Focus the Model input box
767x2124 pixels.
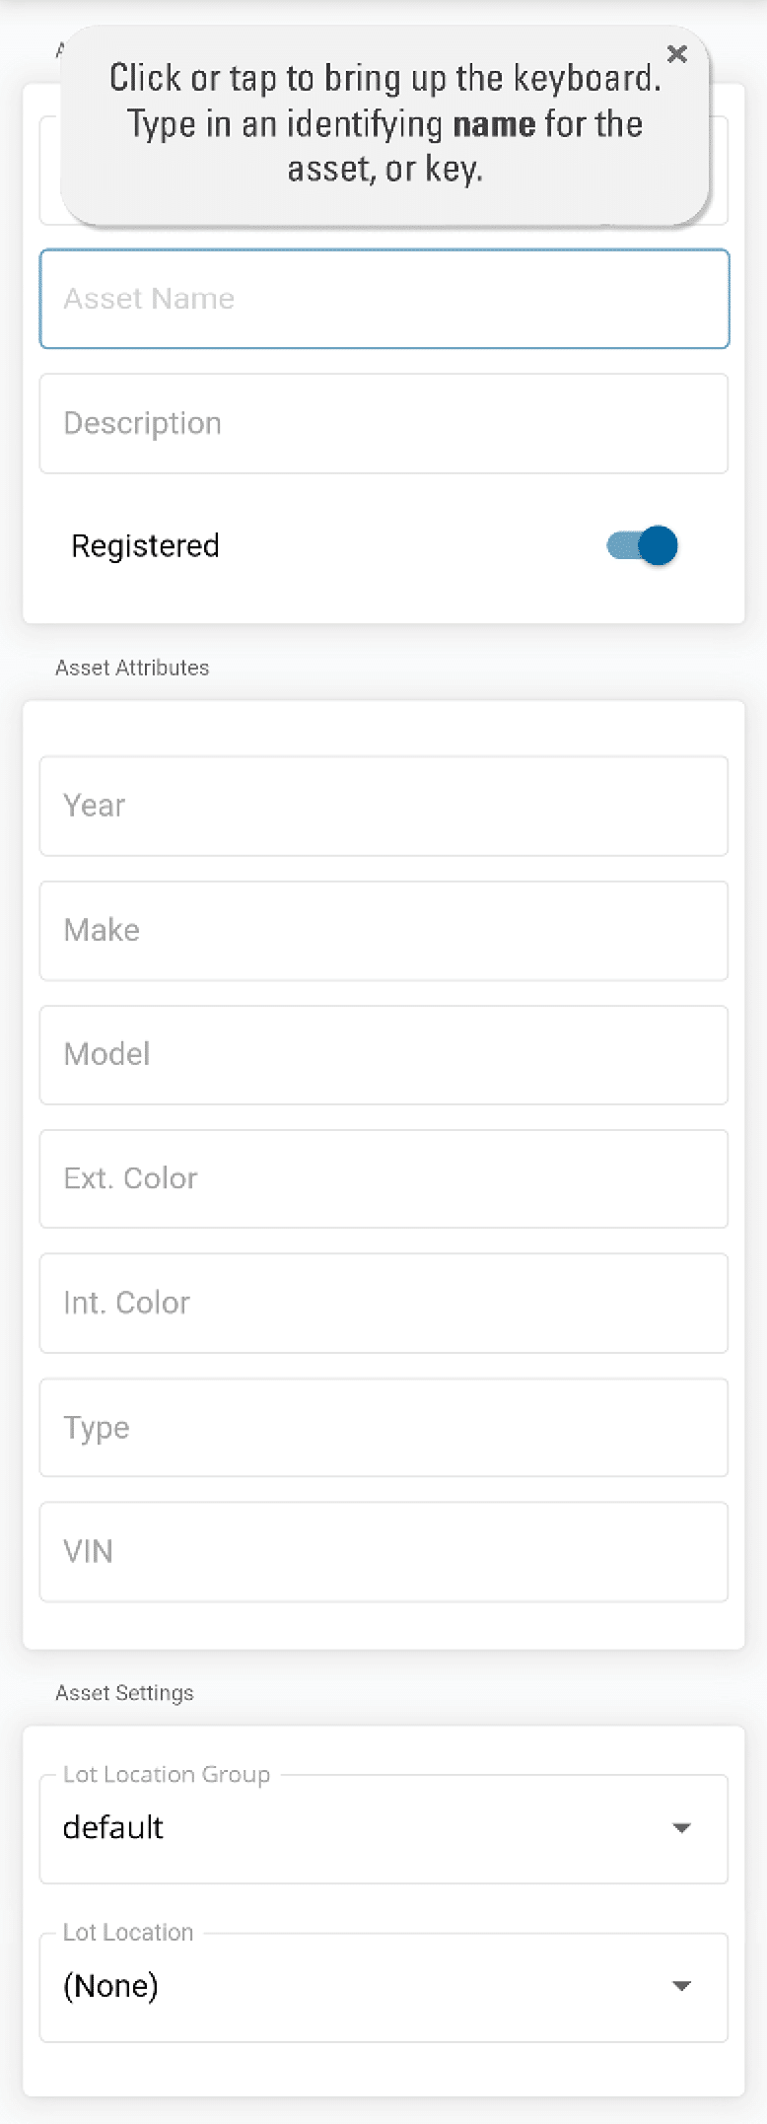384,1055
